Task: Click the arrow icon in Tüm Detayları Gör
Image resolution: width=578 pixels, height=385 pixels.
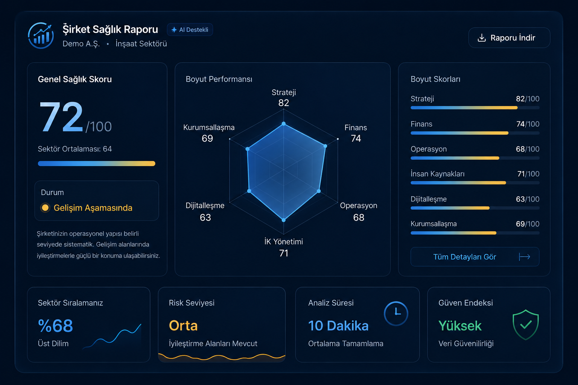Action: click(525, 257)
